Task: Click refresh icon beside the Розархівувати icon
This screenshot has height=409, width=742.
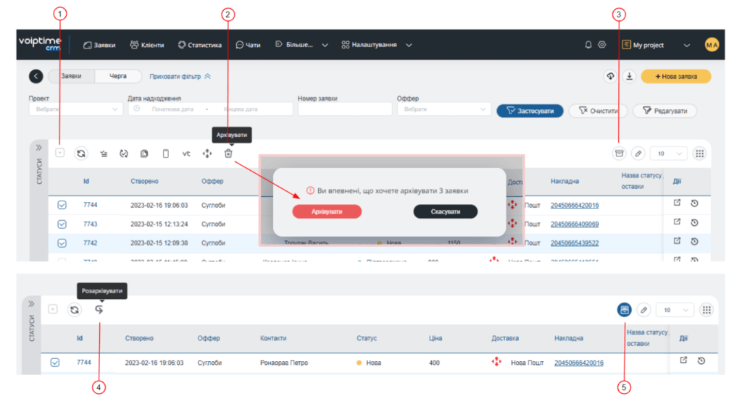Action: pyautogui.click(x=75, y=310)
